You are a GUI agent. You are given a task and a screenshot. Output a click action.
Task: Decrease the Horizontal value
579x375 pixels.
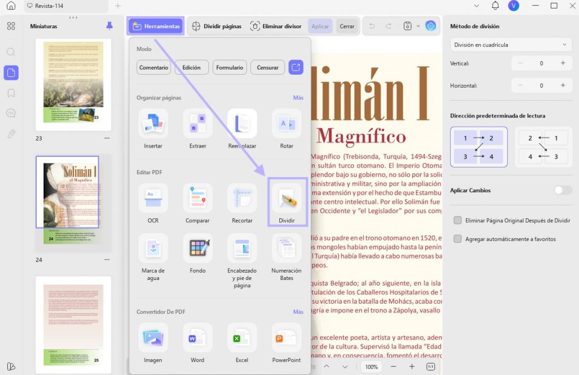(x=520, y=85)
